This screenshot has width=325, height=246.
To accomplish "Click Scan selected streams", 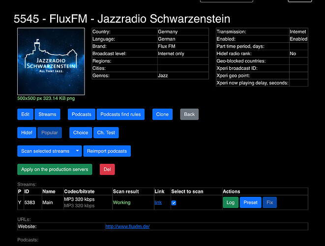I will pos(45,151).
